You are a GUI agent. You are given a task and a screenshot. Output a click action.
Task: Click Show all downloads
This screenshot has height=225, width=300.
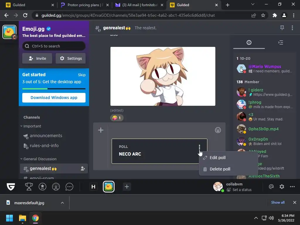278,202
